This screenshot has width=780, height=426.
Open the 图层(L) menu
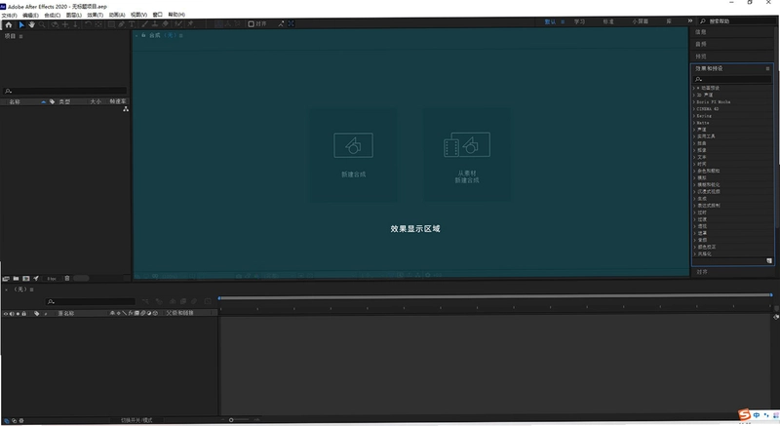tap(74, 15)
